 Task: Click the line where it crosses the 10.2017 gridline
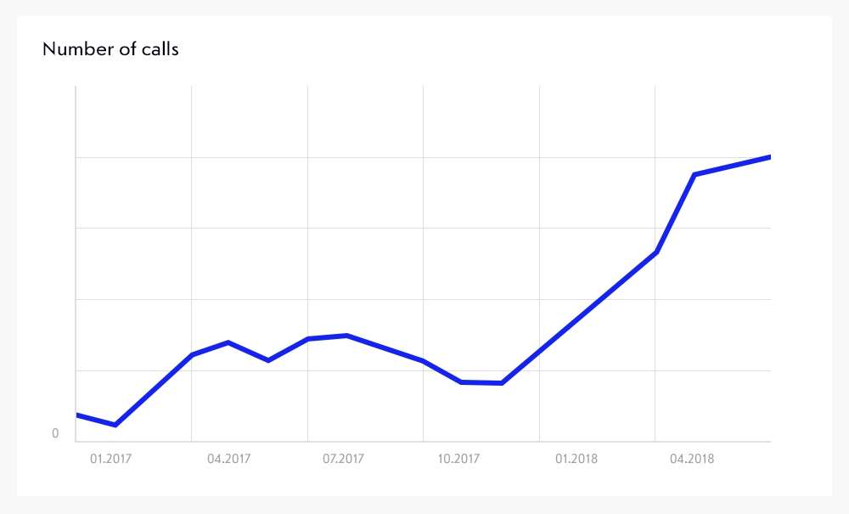click(x=423, y=361)
